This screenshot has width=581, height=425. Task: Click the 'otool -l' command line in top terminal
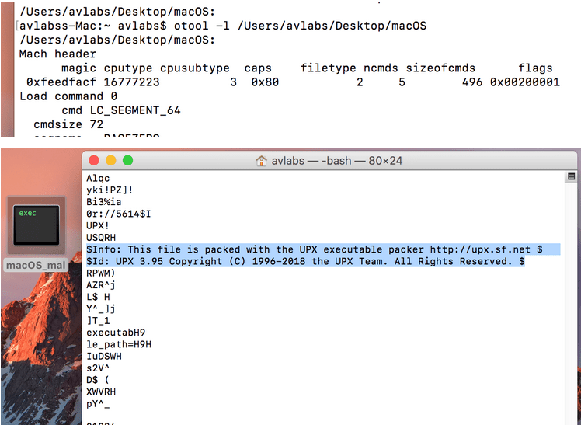coord(223,26)
